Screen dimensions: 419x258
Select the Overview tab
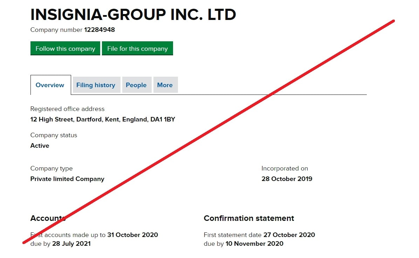pos(50,85)
